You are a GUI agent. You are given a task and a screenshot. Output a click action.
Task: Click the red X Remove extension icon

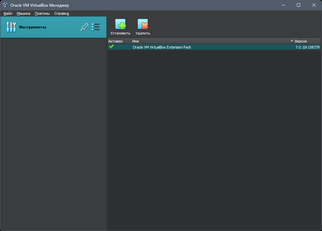pos(143,24)
